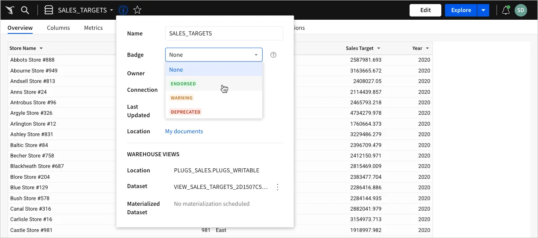Click the Carlisle Store #16 cell

[x=31, y=219]
